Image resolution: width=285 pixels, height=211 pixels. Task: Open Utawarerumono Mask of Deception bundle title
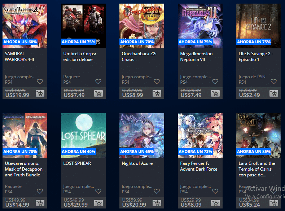(x=23, y=169)
